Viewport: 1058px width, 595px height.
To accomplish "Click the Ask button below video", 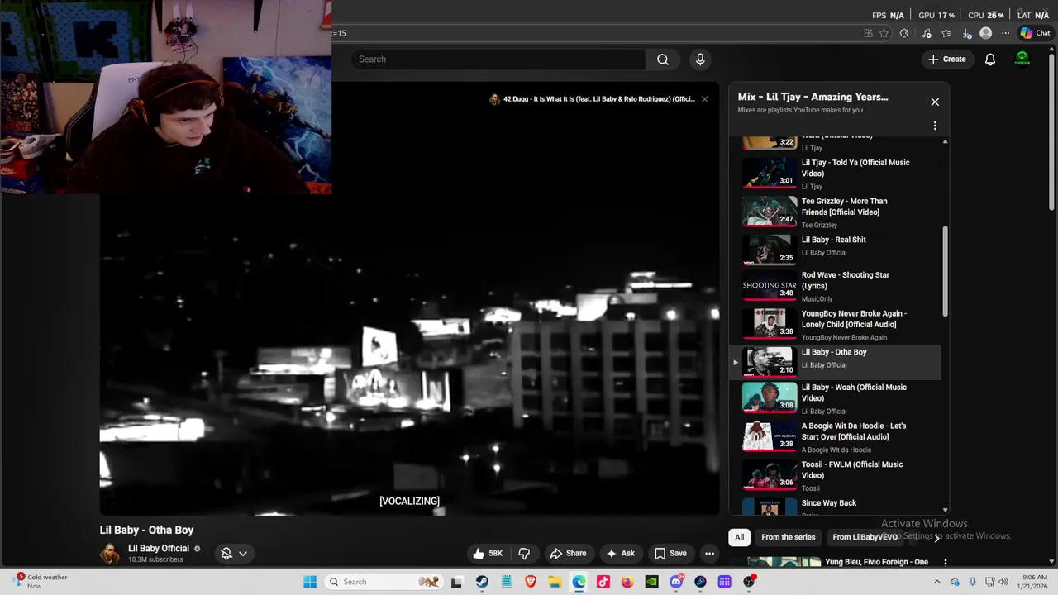I will click(620, 554).
